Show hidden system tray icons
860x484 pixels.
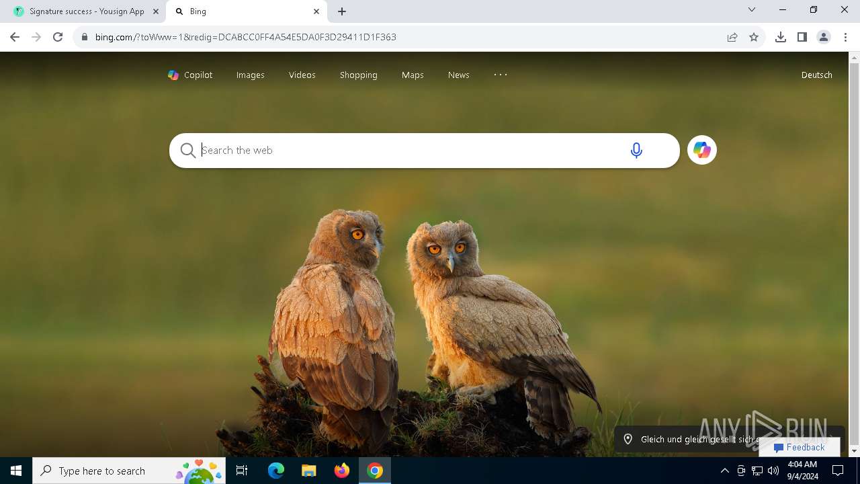tap(724, 471)
